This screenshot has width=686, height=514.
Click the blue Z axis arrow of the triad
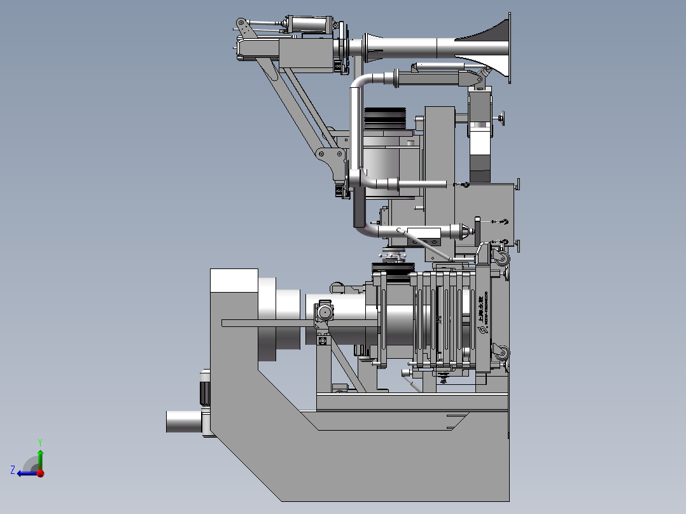(27, 473)
